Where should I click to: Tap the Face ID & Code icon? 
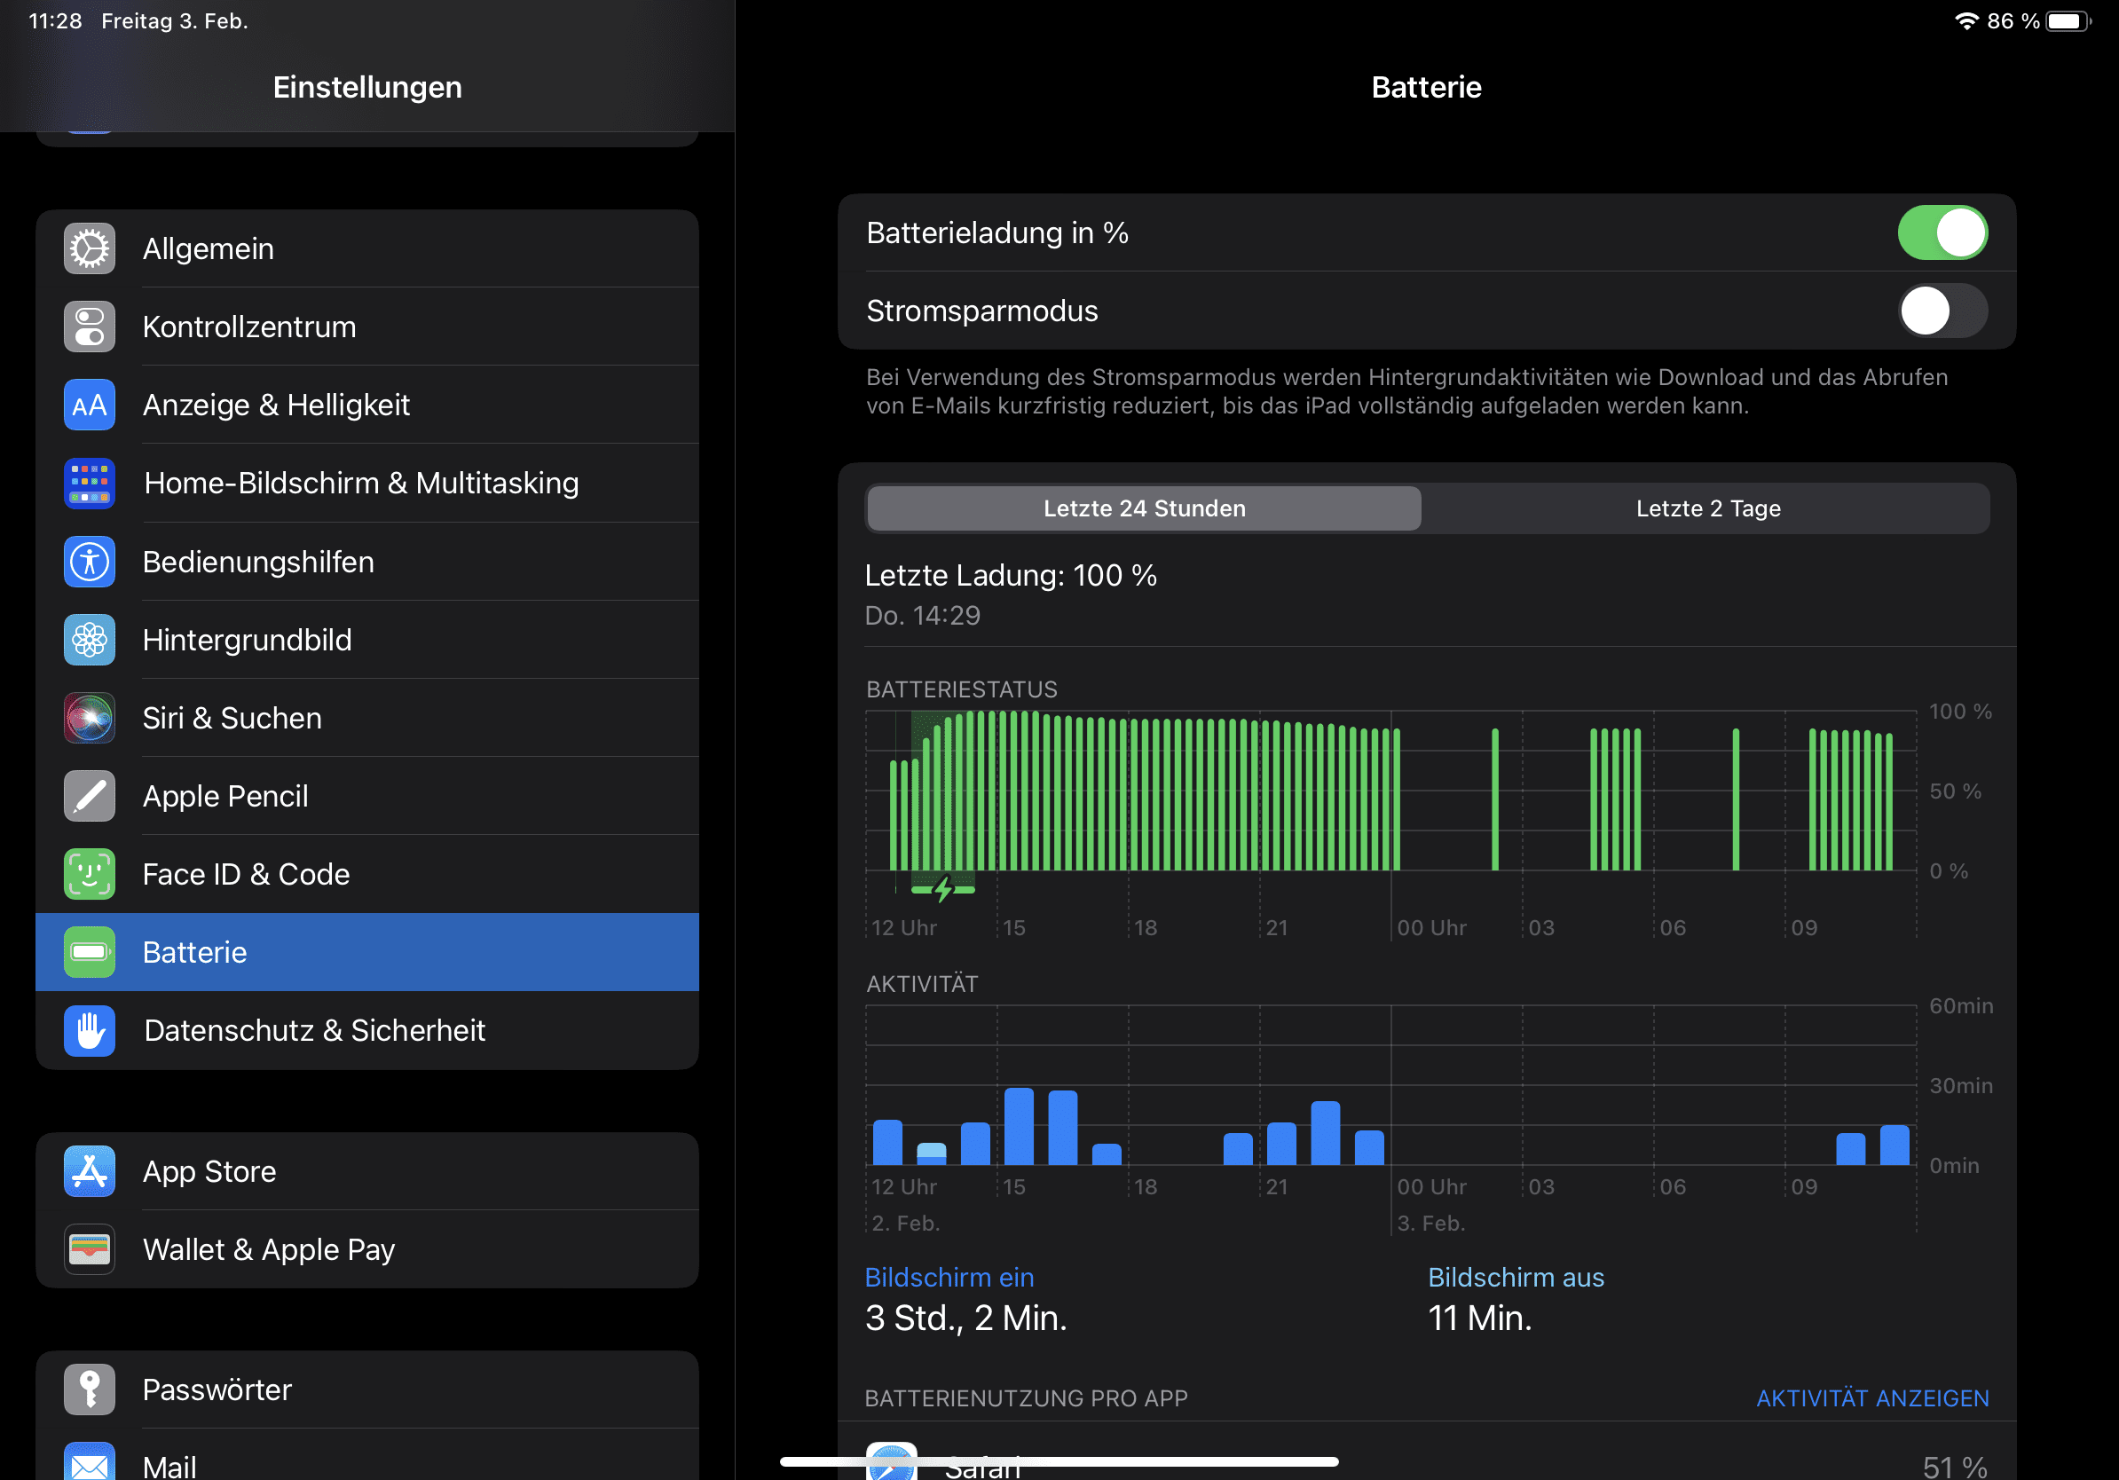90,874
